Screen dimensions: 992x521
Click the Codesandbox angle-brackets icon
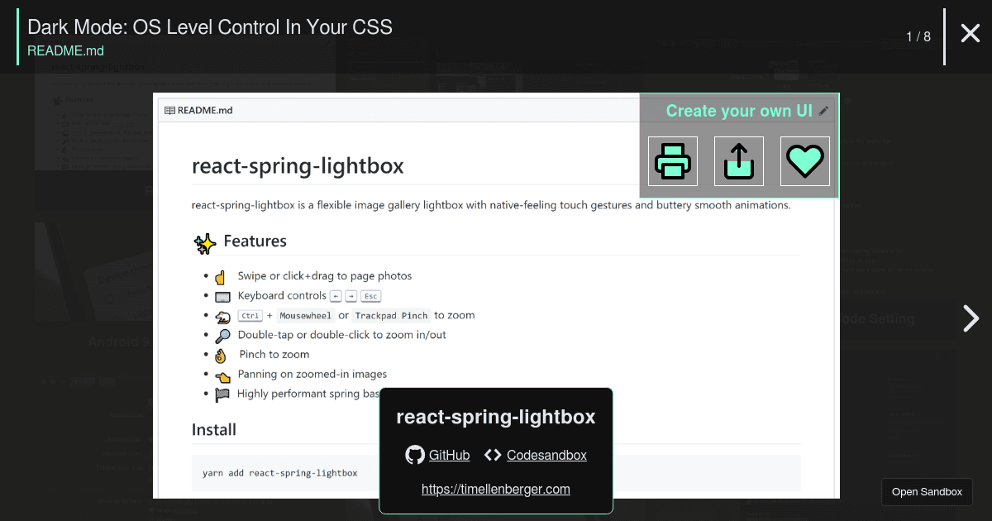[x=493, y=455]
